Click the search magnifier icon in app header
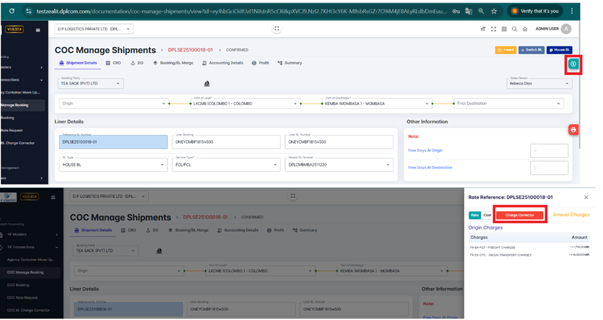The image size is (603, 320). pyautogui.click(x=514, y=29)
